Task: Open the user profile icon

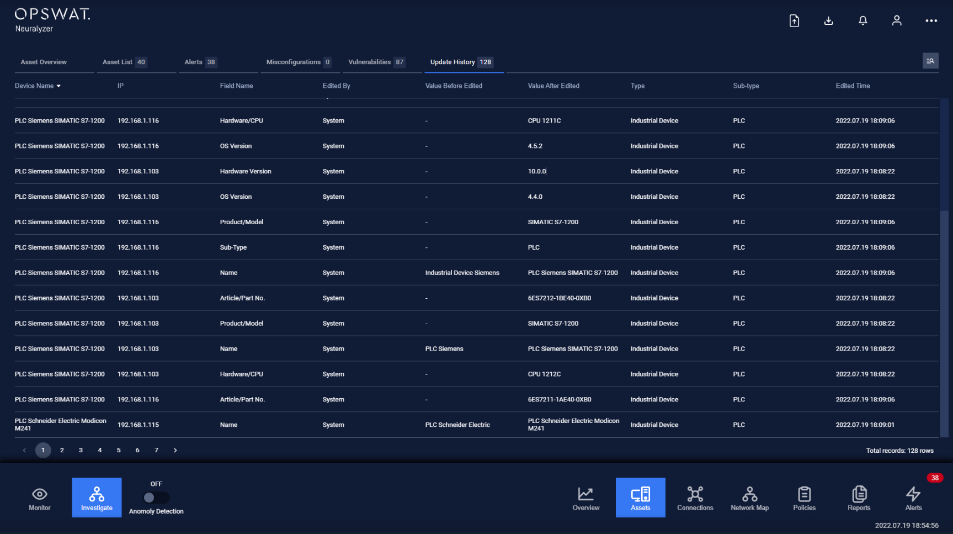Action: pos(897,21)
